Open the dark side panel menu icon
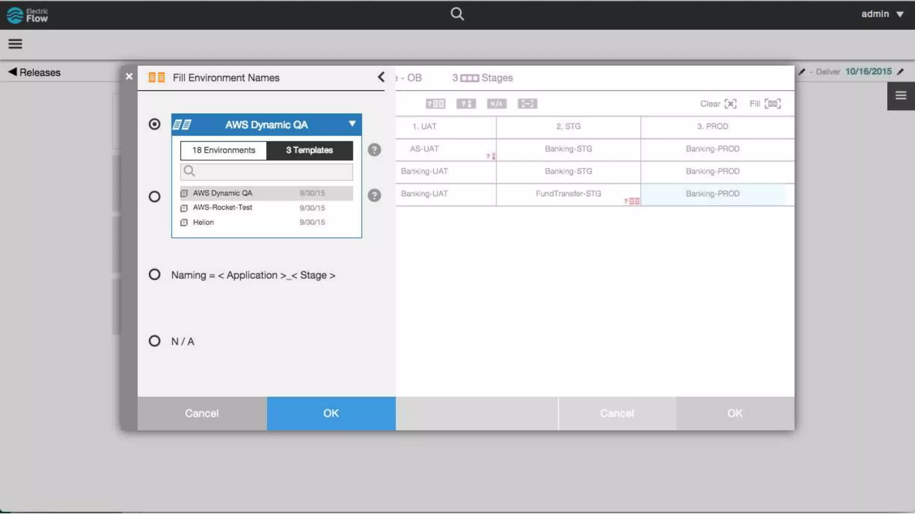The height and width of the screenshot is (514, 915). [x=900, y=95]
